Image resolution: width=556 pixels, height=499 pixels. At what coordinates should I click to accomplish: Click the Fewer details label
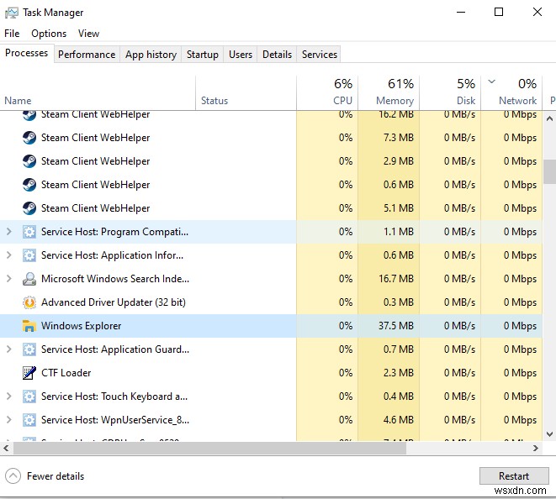pyautogui.click(x=56, y=476)
